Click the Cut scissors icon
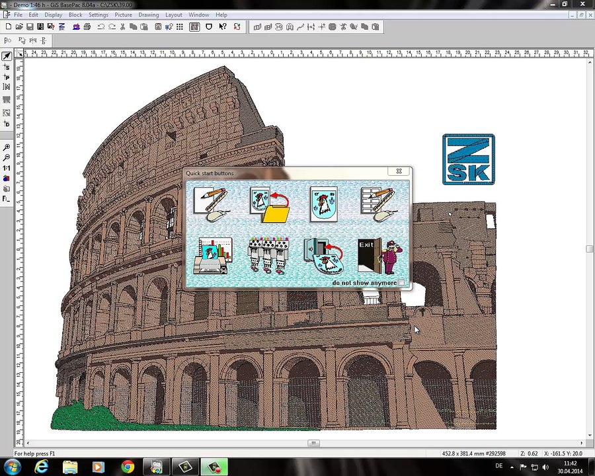The height and width of the screenshot is (476, 595). (122, 27)
